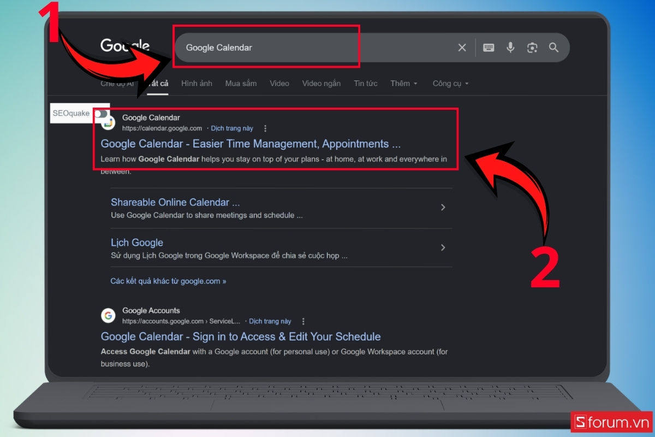Image resolution: width=655 pixels, height=437 pixels.
Task: Clear the search box with the X icon
Action: pyautogui.click(x=462, y=48)
